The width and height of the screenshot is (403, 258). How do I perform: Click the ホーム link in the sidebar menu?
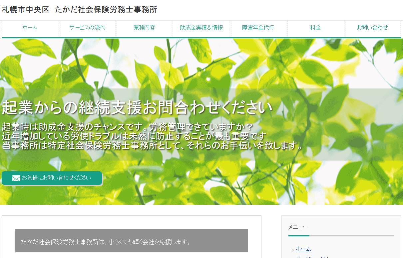tap(303, 249)
